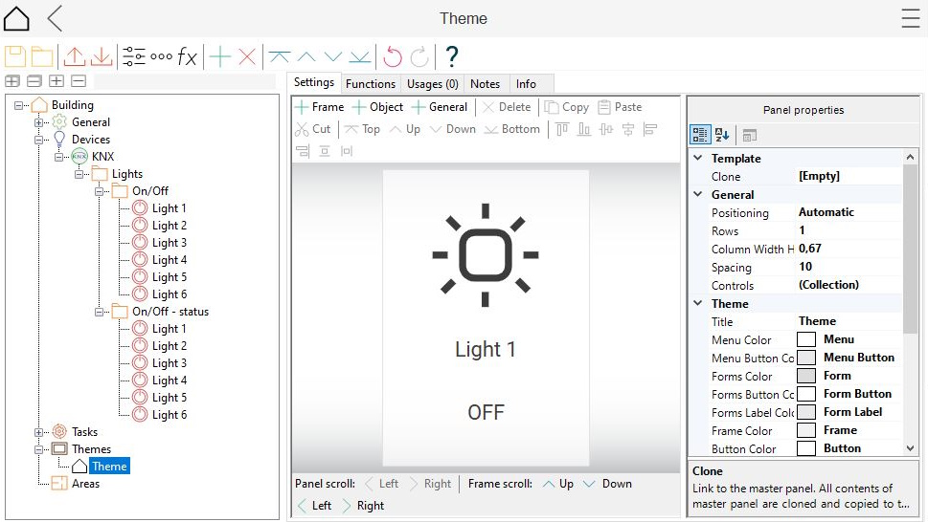Image resolution: width=928 pixels, height=522 pixels.
Task: Sort properties alphabetically icon
Action: coord(722,135)
